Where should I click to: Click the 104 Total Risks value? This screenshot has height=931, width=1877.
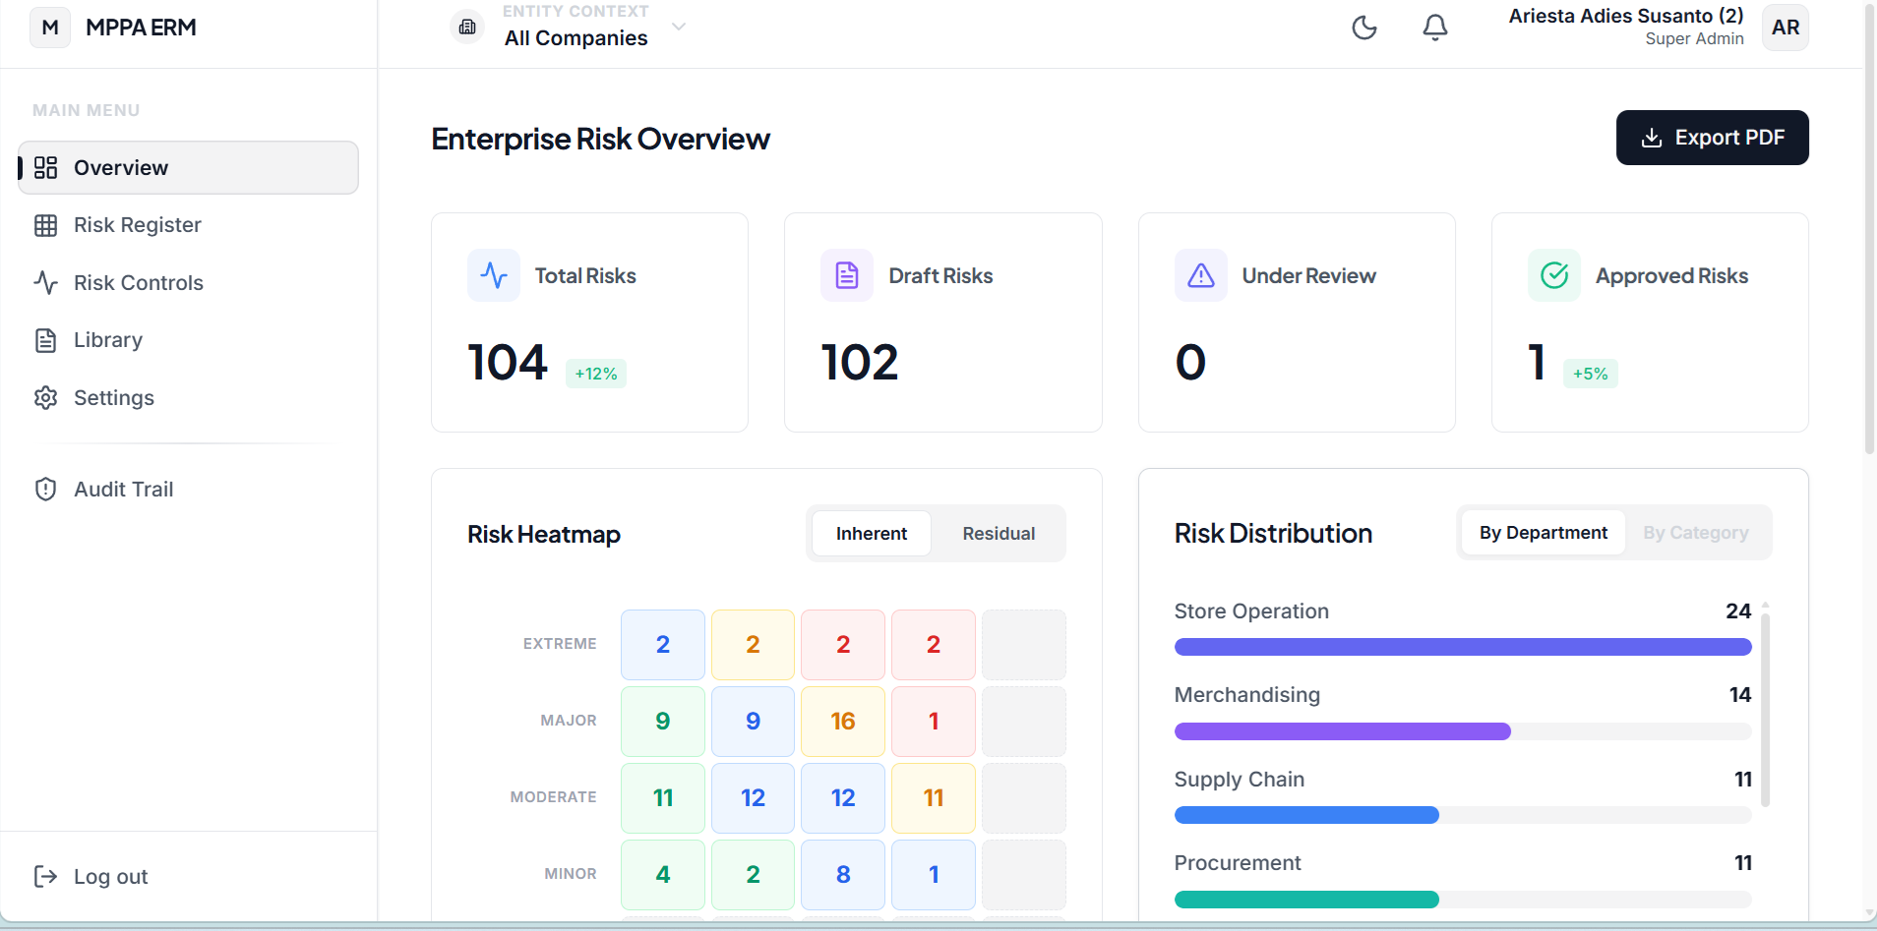point(508,363)
